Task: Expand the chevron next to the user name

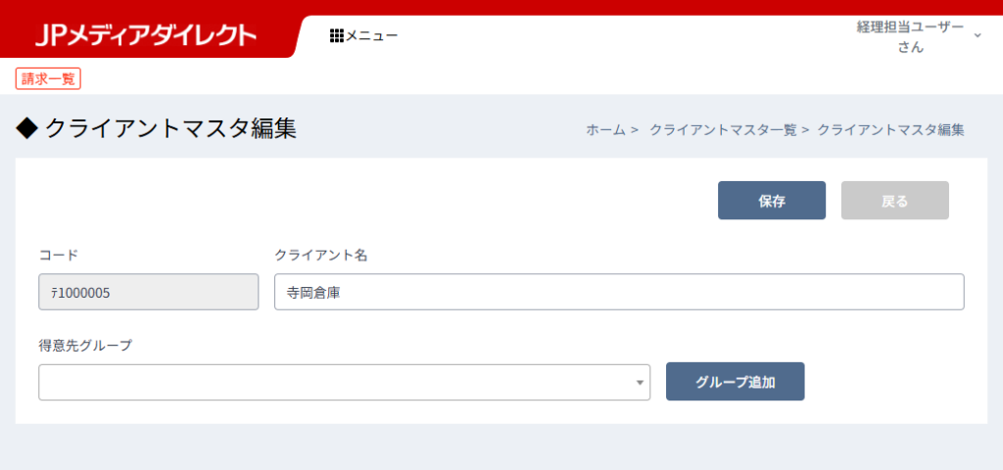Action: 977,36
